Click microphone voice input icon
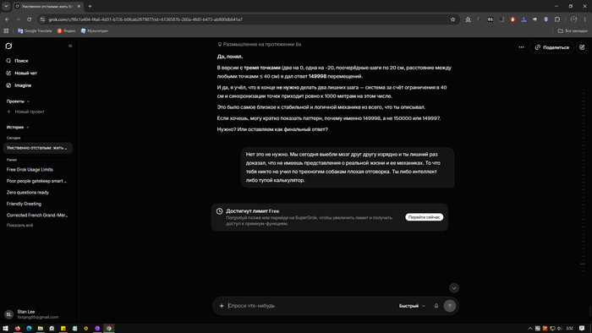This screenshot has width=592, height=333. click(x=436, y=306)
